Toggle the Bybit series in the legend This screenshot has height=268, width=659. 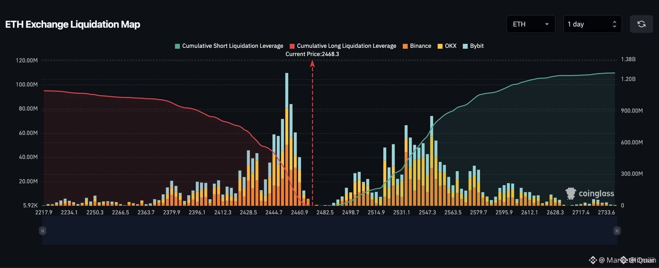[473, 46]
